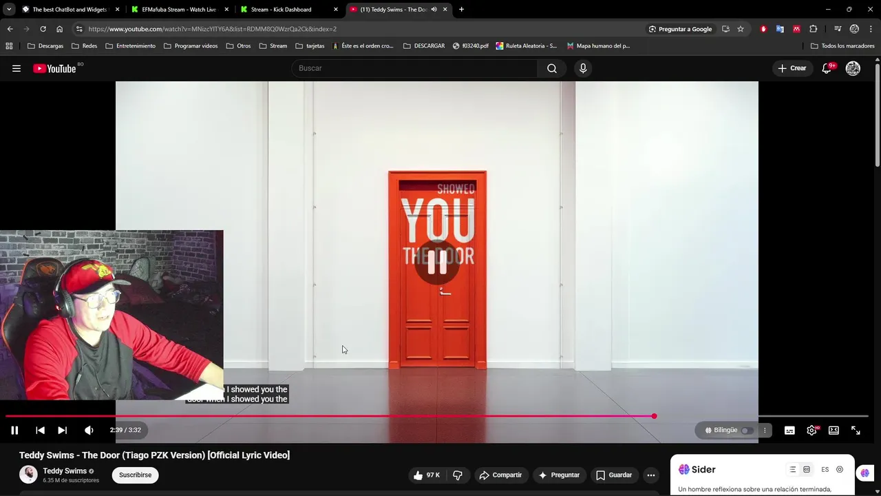Open the YouTube notifications bell
The width and height of the screenshot is (881, 496).
[827, 68]
